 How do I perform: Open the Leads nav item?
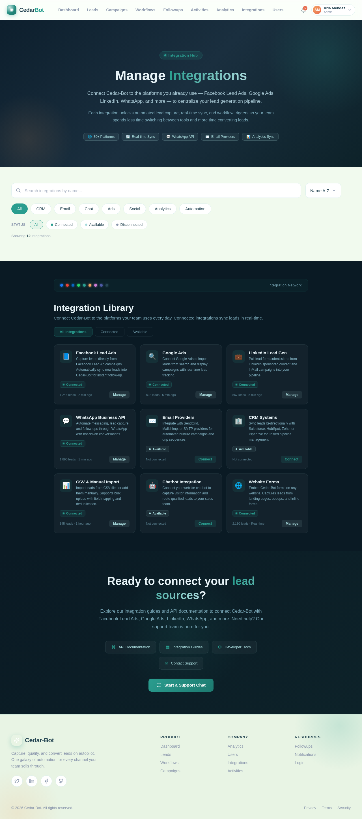tap(92, 10)
